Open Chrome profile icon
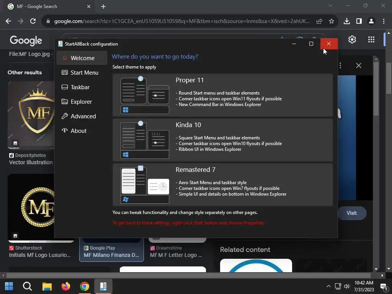 pyautogui.click(x=371, y=21)
